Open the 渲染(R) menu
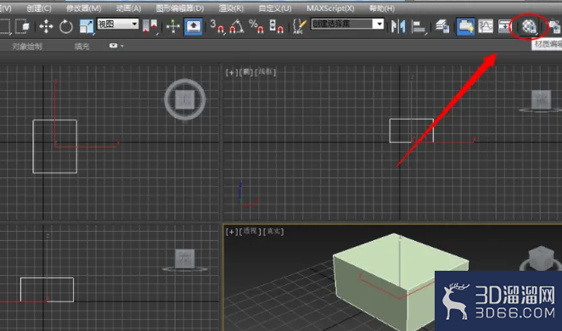562x331 pixels. (x=231, y=8)
